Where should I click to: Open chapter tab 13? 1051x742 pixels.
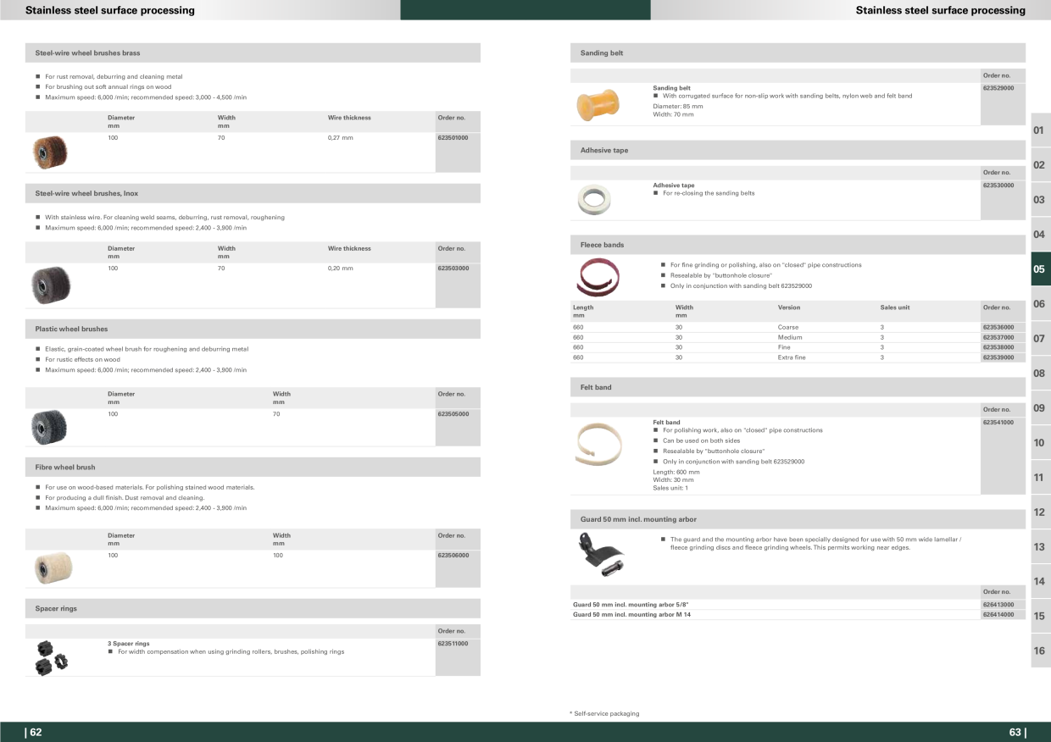click(1040, 547)
